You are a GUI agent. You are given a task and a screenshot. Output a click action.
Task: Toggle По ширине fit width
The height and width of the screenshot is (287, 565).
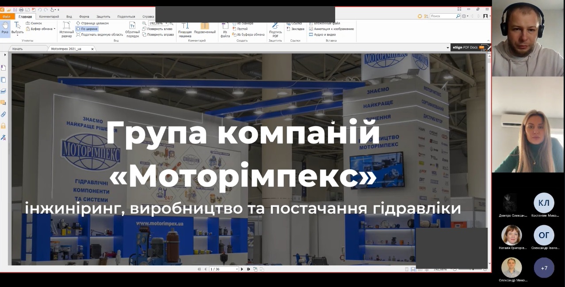point(87,29)
